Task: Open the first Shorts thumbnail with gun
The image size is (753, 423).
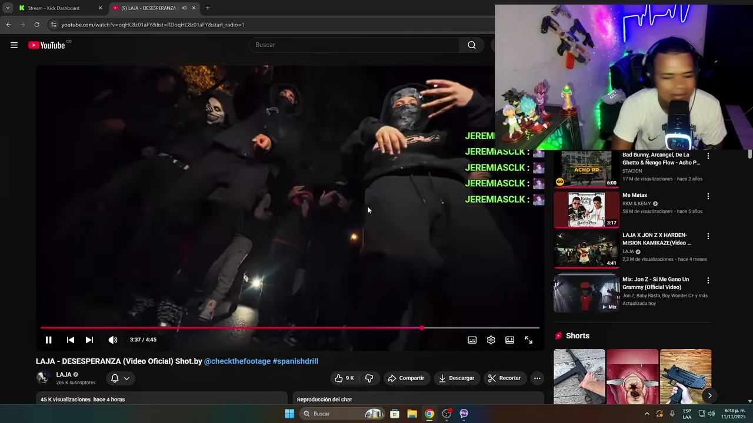Action: (579, 377)
